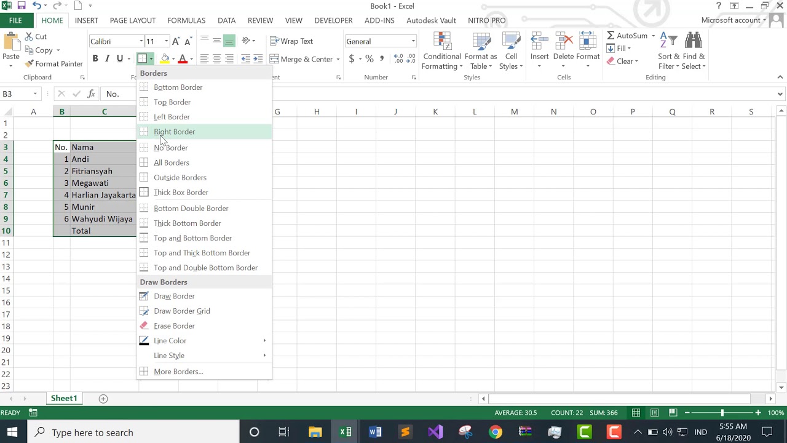The height and width of the screenshot is (443, 787).
Task: Click the zoom slider in status bar
Action: point(722,413)
